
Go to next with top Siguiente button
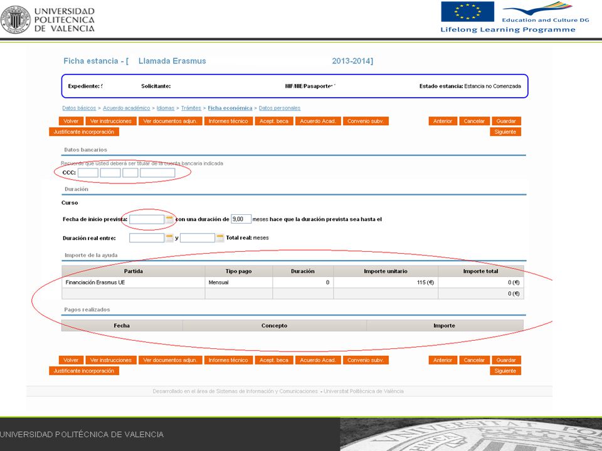[505, 132]
